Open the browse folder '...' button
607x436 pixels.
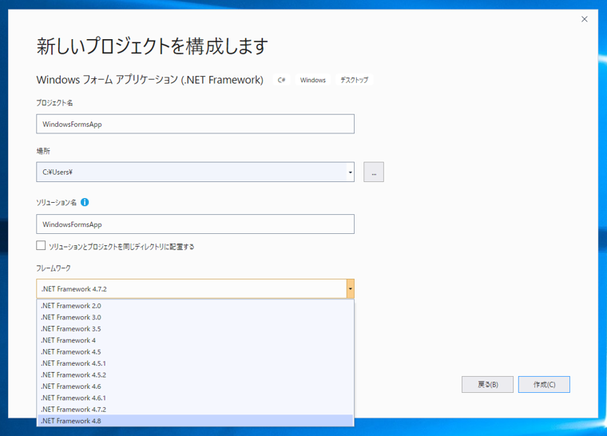pyautogui.click(x=374, y=172)
